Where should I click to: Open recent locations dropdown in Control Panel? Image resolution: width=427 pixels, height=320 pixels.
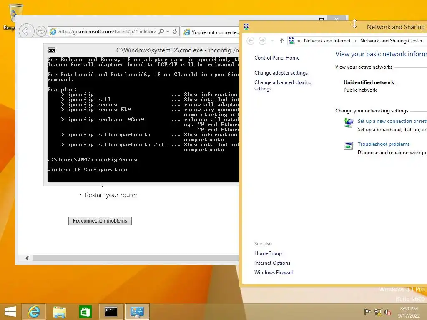point(272,41)
